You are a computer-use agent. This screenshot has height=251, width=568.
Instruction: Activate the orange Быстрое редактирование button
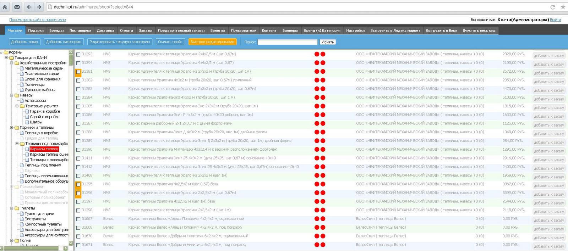(212, 42)
